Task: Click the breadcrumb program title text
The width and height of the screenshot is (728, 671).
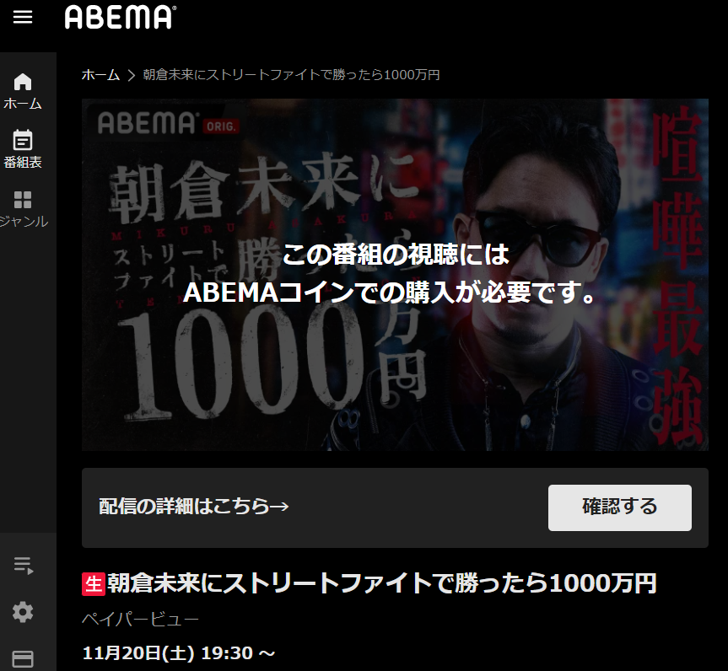Action: pos(291,75)
